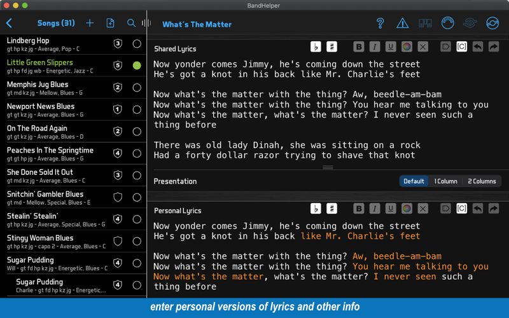This screenshot has height=318, width=509.
Task: Select 2 Columns presentation option
Action: (482, 181)
